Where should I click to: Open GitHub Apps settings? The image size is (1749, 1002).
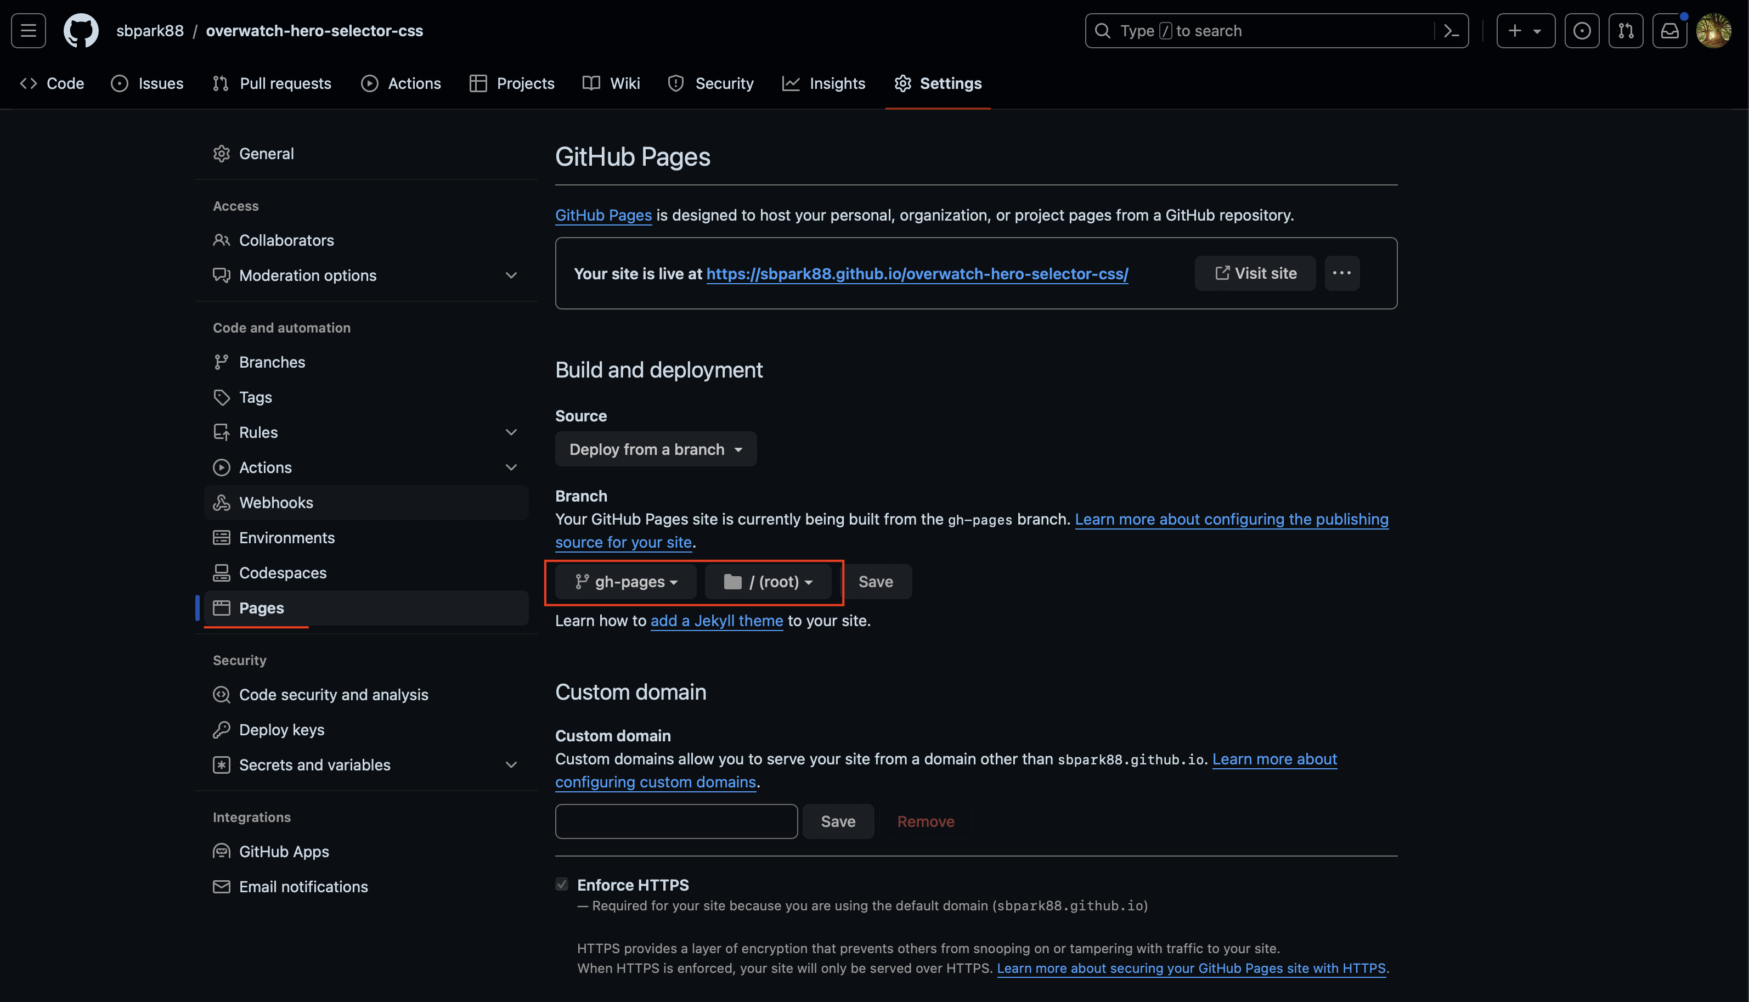click(366, 851)
